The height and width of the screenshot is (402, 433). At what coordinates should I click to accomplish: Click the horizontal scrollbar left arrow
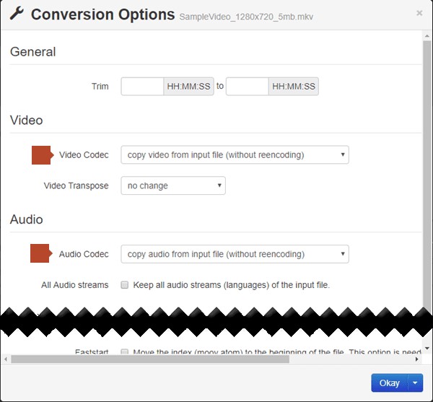tap(6, 359)
